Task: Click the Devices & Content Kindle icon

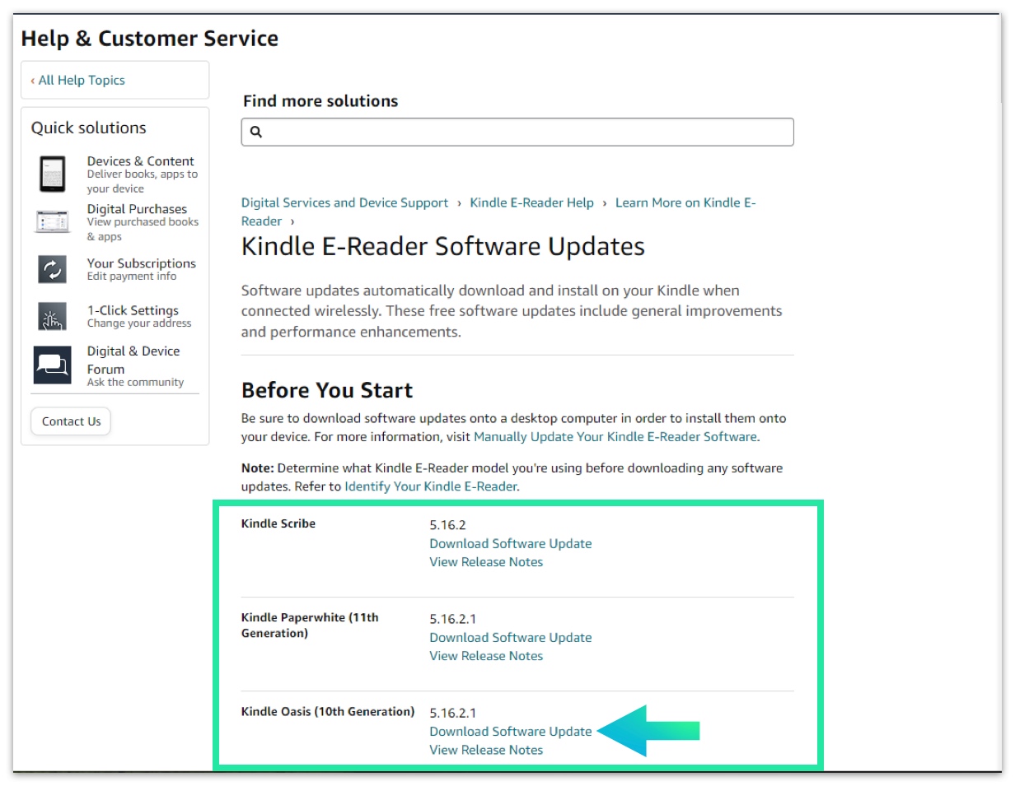Action: coord(52,174)
